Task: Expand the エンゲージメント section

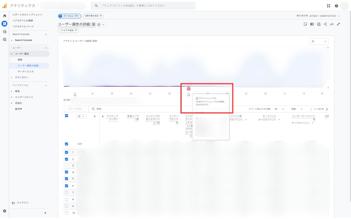Action: coord(24,97)
